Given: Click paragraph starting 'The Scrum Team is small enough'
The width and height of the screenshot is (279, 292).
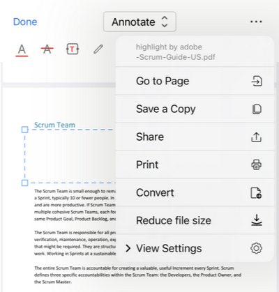Looking at the screenshot, I should (x=75, y=205).
